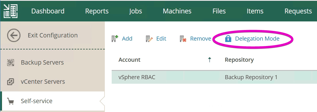Screen dimensions: 317x112
Task: Click the Add button label
Action: pos(127,39)
